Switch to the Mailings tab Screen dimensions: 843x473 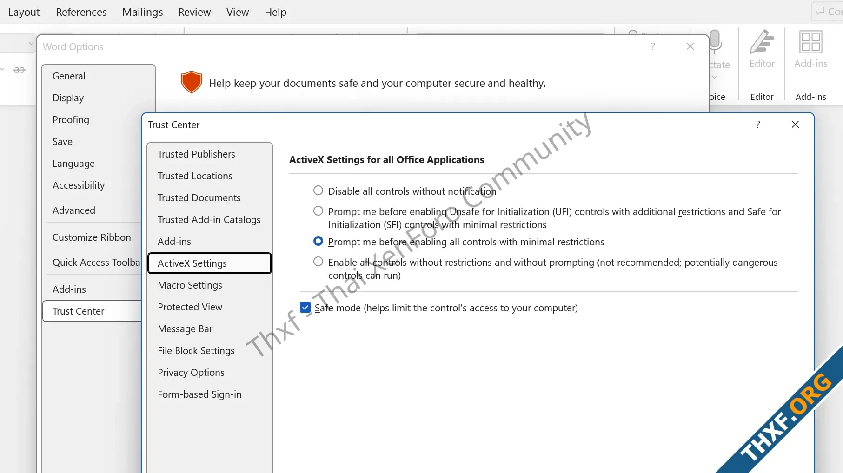click(143, 12)
